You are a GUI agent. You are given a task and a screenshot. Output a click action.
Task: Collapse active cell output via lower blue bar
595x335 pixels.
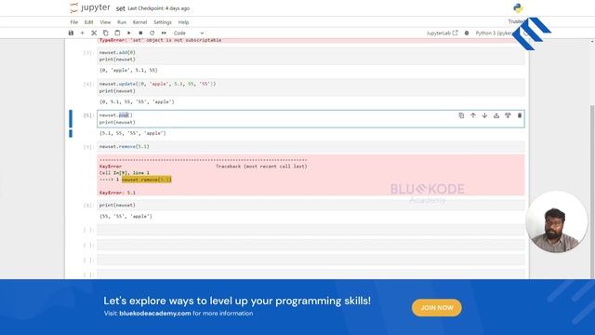click(x=71, y=133)
